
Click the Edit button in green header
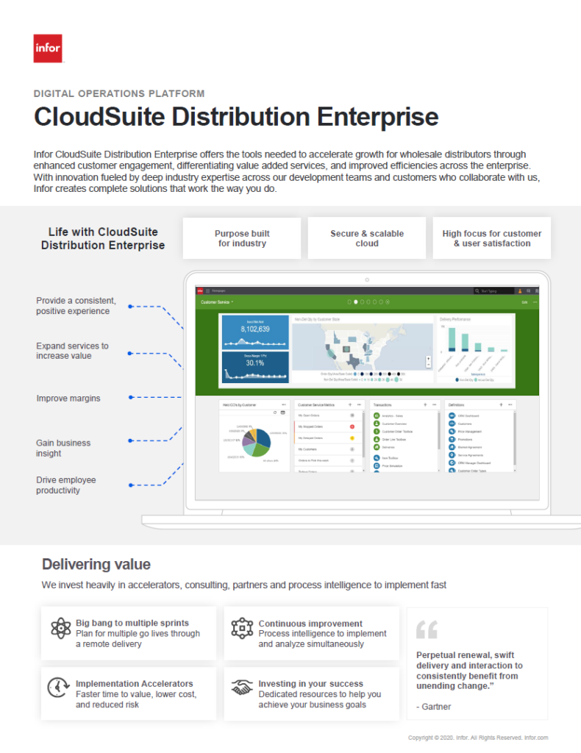pos(524,302)
